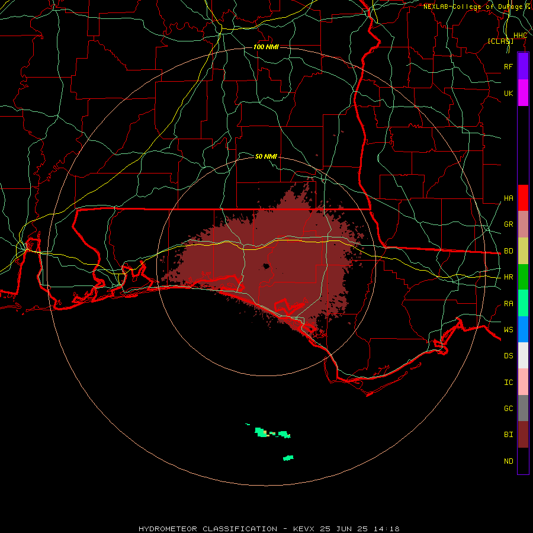533x533 pixels.
Task: Click the BD yellow legend swatch
Action: (x=523, y=251)
